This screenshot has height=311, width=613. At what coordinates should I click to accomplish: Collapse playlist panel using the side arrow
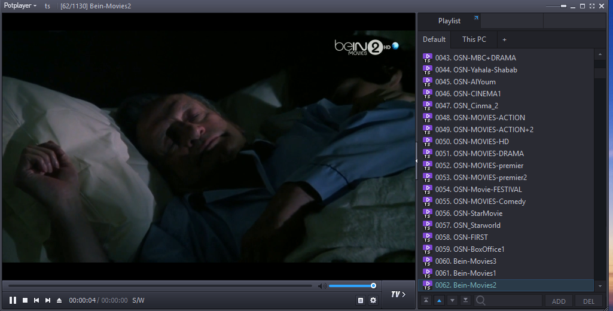416,160
